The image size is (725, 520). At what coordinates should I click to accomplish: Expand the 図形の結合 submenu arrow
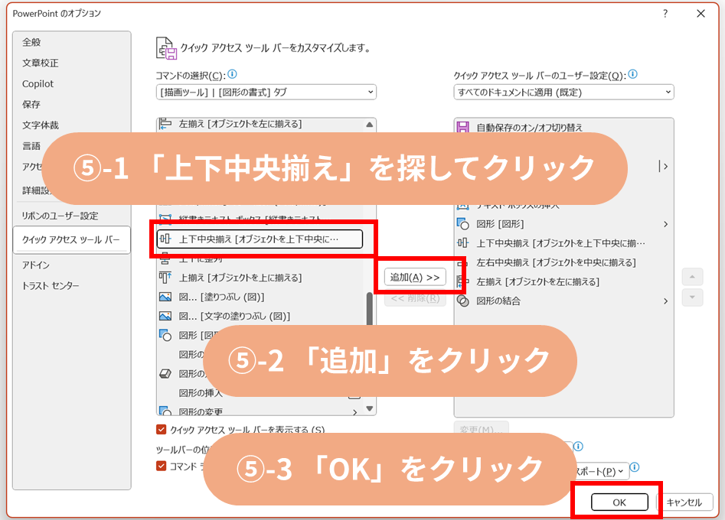click(665, 301)
